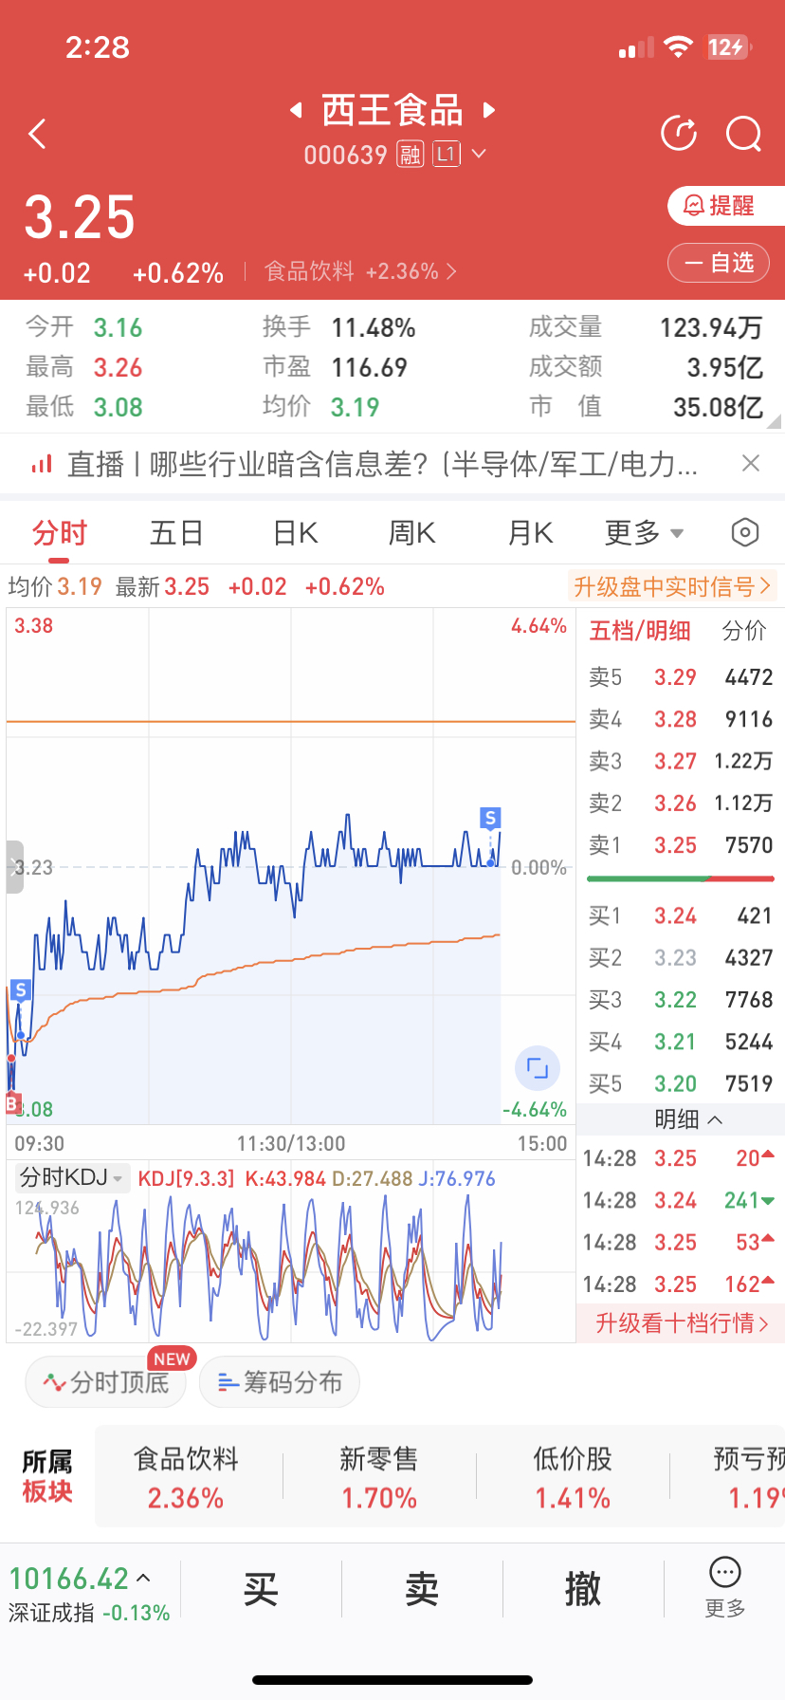Viewport: 785px width, 1700px height.
Task: Open 分时KDJ indicator dropdown
Action: (72, 1178)
